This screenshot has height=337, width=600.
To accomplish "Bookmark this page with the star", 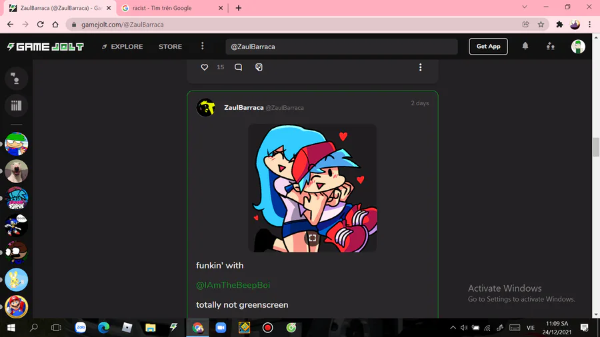I will (541, 25).
